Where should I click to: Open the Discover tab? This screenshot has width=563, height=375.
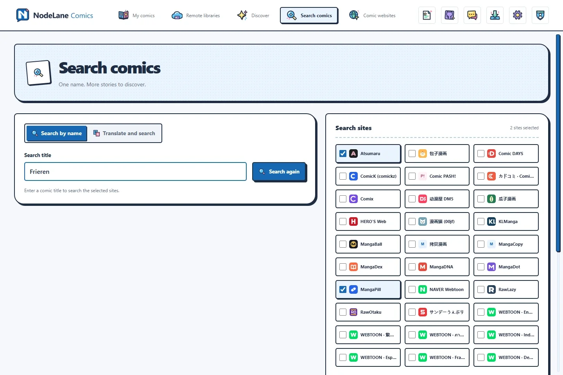(x=253, y=15)
